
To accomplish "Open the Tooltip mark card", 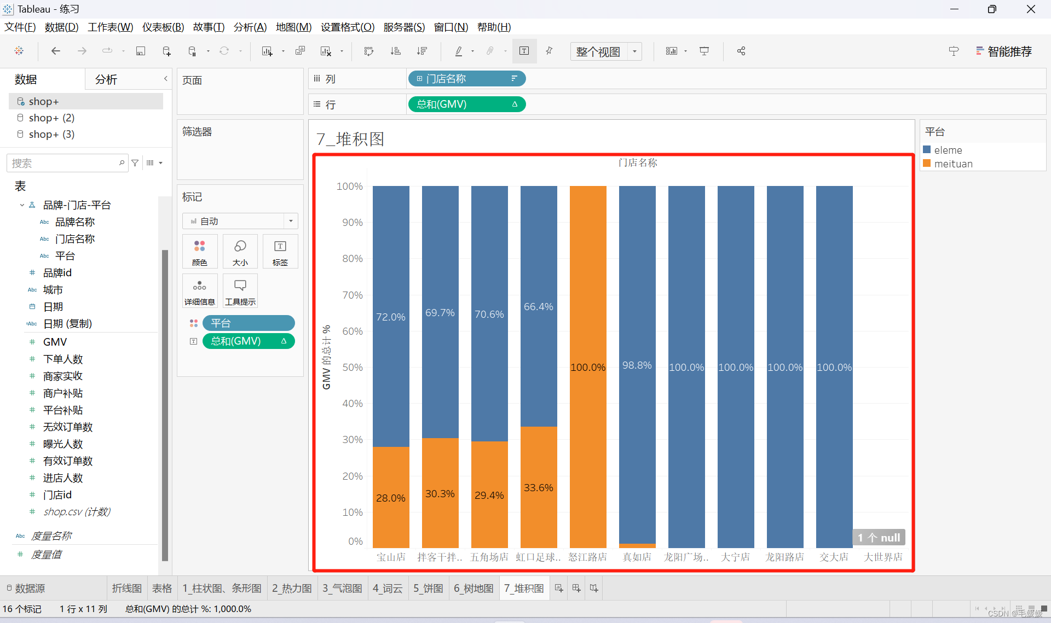I will 240,291.
